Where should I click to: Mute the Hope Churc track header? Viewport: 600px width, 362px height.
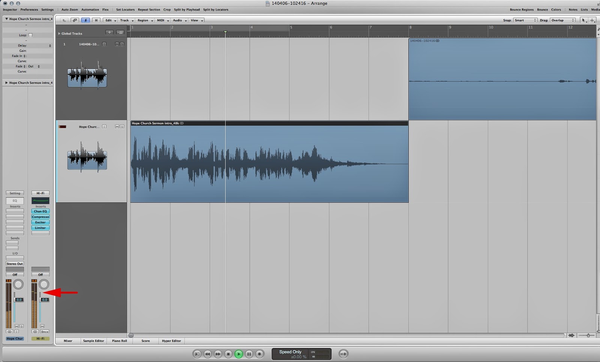[117, 127]
